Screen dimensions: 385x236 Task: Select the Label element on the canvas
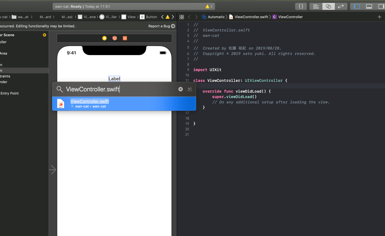pyautogui.click(x=114, y=79)
